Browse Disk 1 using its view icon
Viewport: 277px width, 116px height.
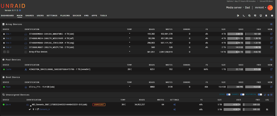(271, 34)
